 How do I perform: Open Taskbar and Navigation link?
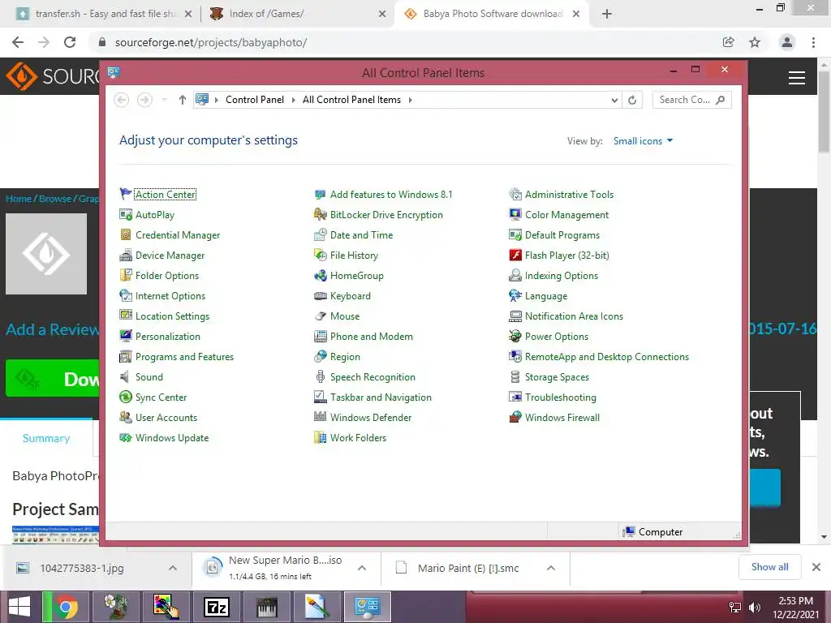(x=381, y=397)
